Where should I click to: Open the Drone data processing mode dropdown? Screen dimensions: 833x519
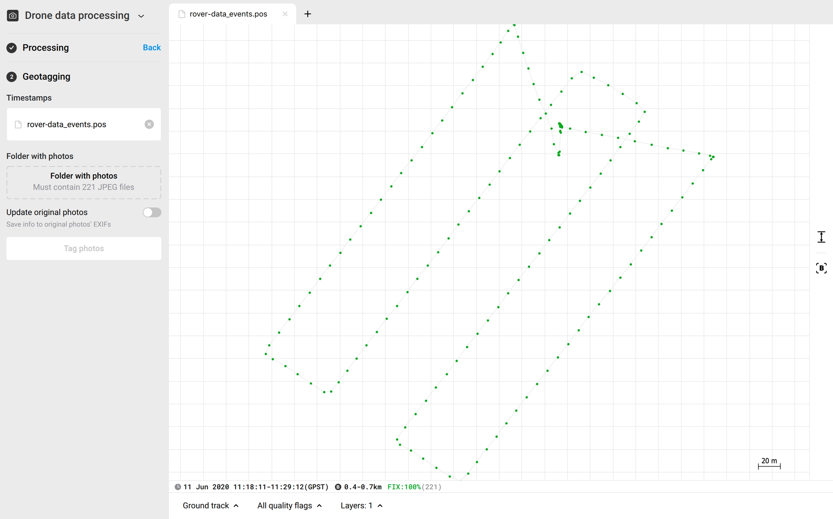[x=141, y=16]
